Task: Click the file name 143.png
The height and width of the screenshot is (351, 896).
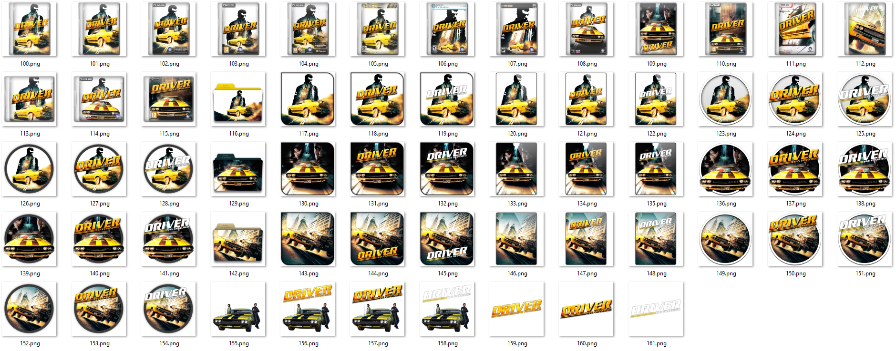Action: point(309,273)
